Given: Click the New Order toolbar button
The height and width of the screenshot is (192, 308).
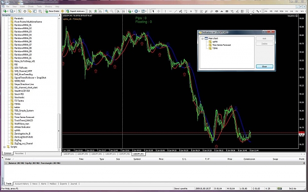Looking at the screenshot, I should click(x=52, y=11).
